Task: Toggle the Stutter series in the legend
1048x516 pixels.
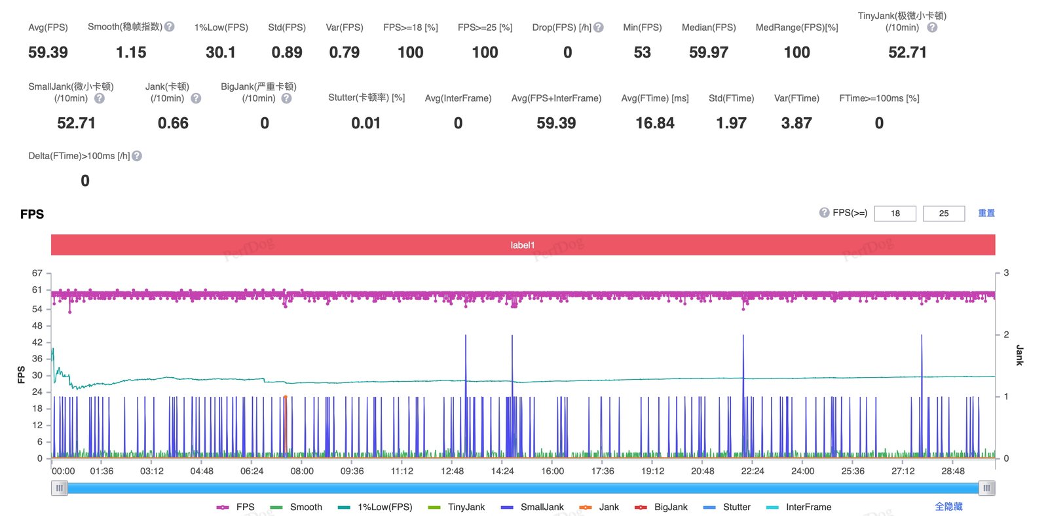Action: (x=726, y=507)
